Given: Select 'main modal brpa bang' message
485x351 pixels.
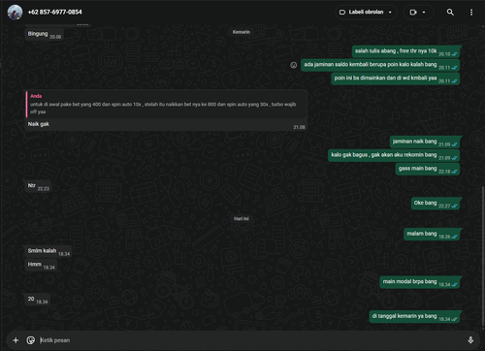Looking at the screenshot, I should [420, 282].
